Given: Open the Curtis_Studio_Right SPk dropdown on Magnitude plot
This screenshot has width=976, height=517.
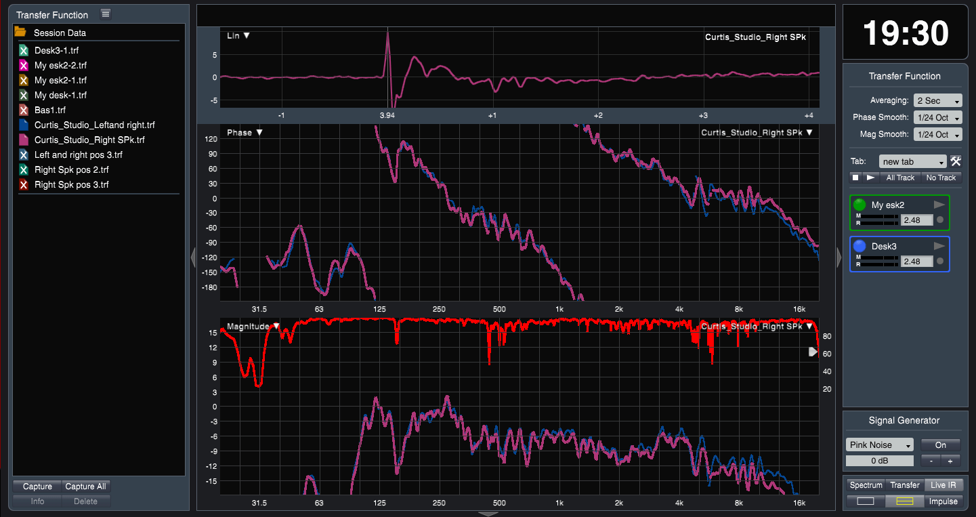Looking at the screenshot, I should 757,327.
